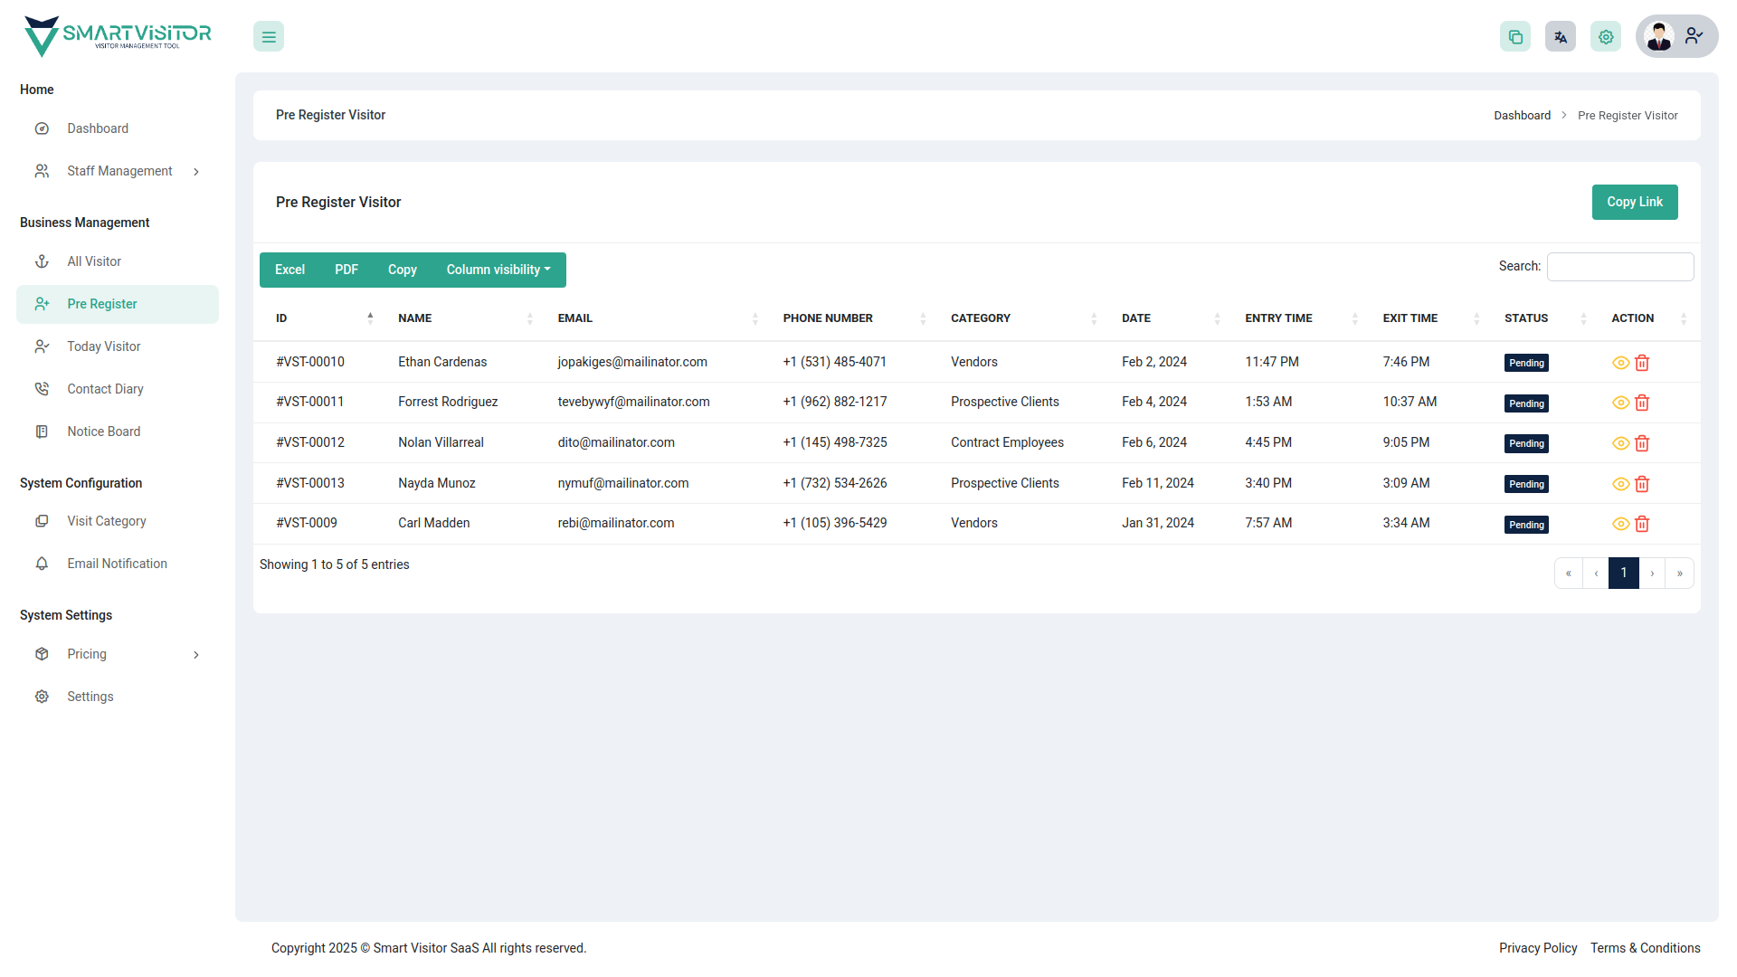Open the Privacy Policy link
The width and height of the screenshot is (1737, 977).
point(1538,947)
